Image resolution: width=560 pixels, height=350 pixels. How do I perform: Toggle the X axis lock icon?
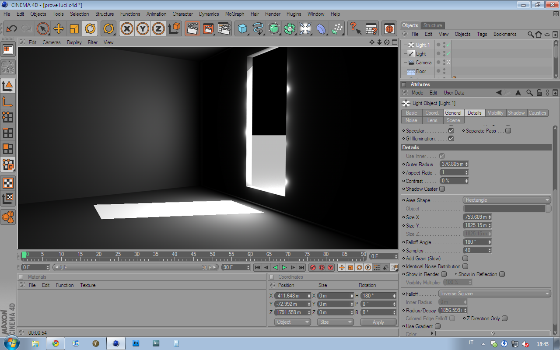point(127,29)
